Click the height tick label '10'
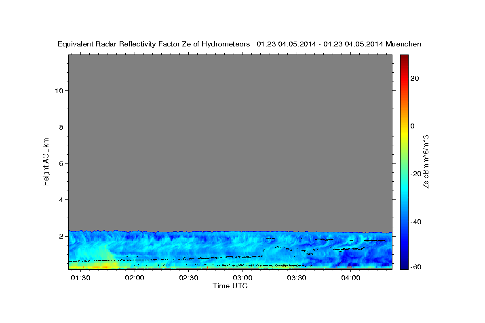This screenshot has width=485, height=323. 59,90
